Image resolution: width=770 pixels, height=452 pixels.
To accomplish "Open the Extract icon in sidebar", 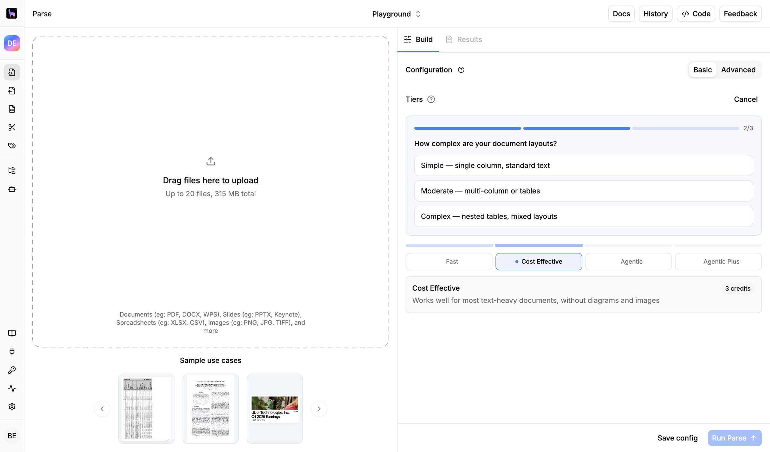I will tap(12, 91).
